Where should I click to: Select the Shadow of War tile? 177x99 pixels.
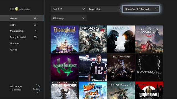pyautogui.click(x=121, y=67)
